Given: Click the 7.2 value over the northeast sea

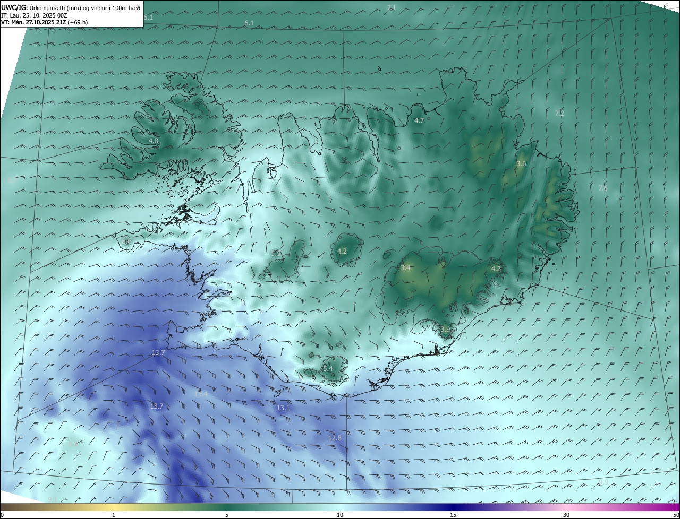Looking at the screenshot, I should [559, 113].
